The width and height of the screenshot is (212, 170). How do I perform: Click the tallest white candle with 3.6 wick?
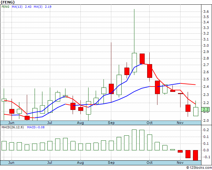click(x=134, y=62)
